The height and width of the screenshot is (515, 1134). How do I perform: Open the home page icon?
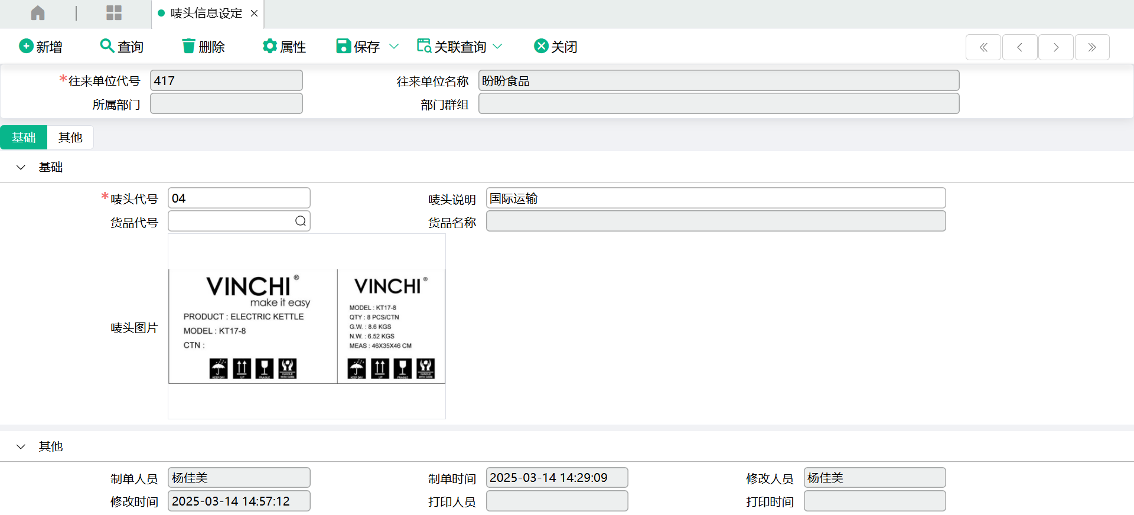[x=38, y=13]
